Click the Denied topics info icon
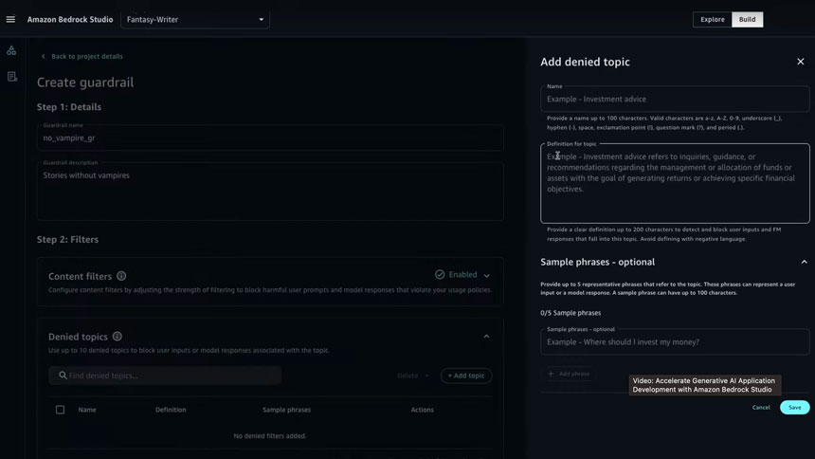This screenshot has width=815, height=459. pyautogui.click(x=117, y=336)
